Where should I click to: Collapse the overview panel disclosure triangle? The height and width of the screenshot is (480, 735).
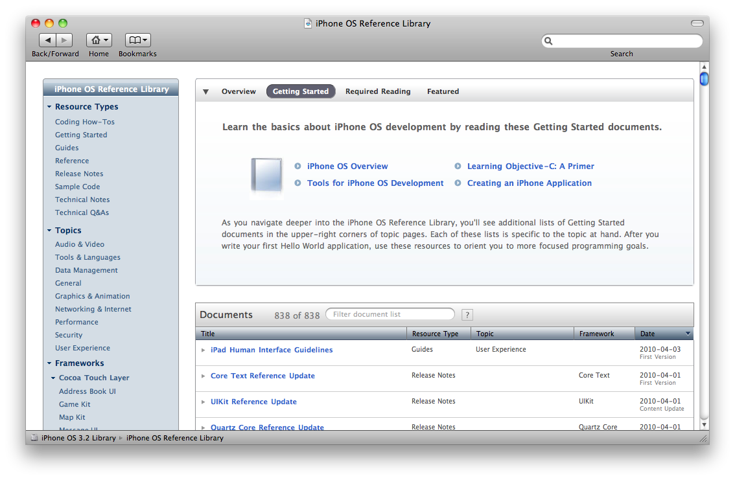click(205, 92)
